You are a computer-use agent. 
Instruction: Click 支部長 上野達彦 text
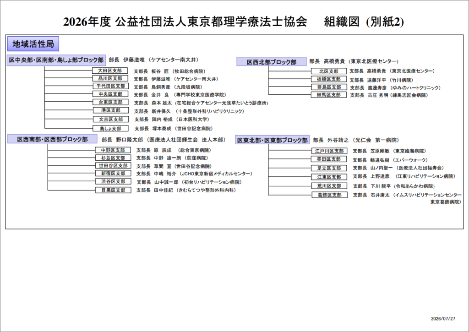(x=404, y=176)
